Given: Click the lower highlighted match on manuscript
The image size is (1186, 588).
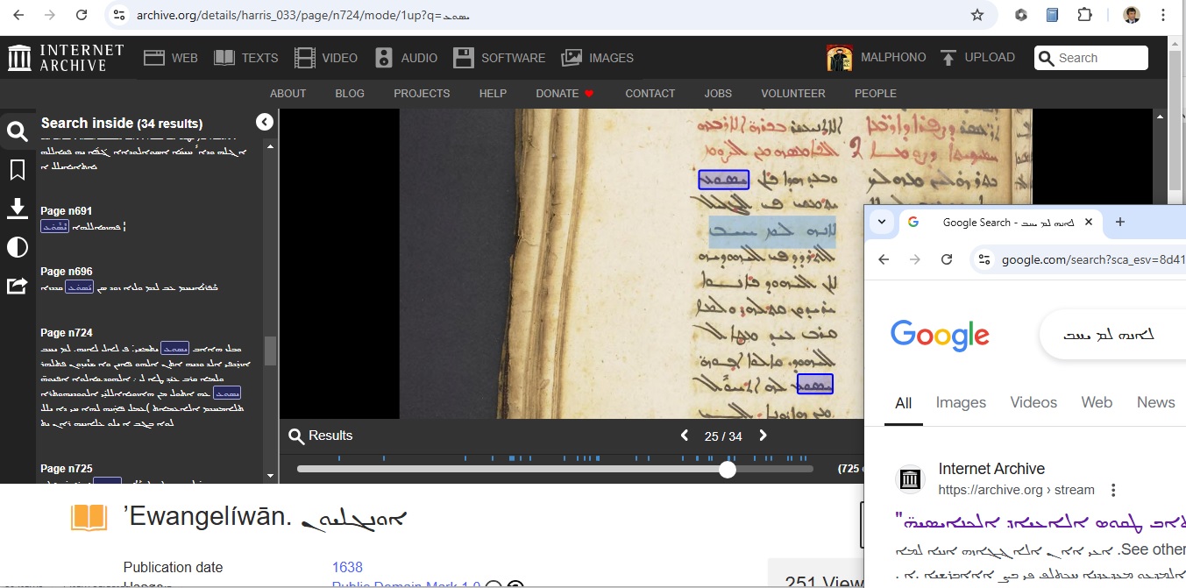Looking at the screenshot, I should click(x=814, y=384).
